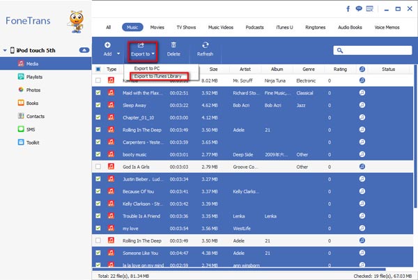The width and height of the screenshot is (418, 280).
Task: Click the vertical scrollbar of song list
Action: 415,136
